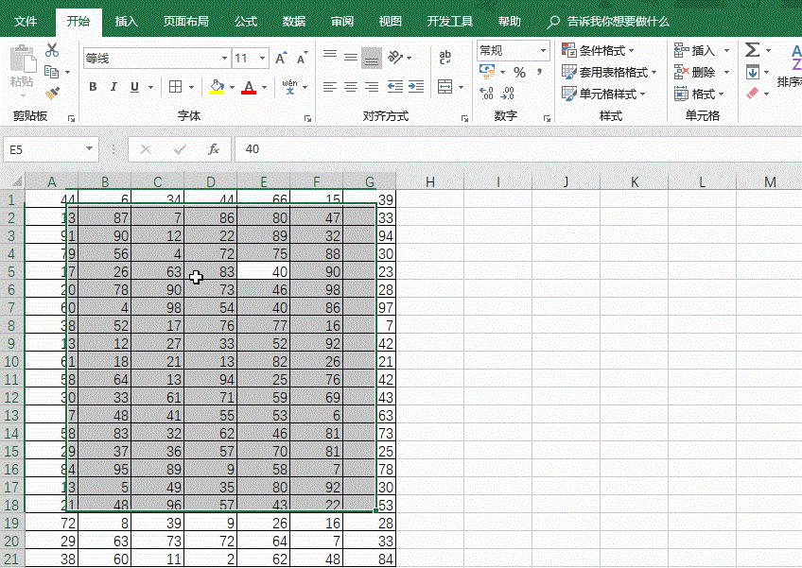Screen dimensions: 802x568
Task: Apply borders using the borders icon
Action: pyautogui.click(x=176, y=87)
